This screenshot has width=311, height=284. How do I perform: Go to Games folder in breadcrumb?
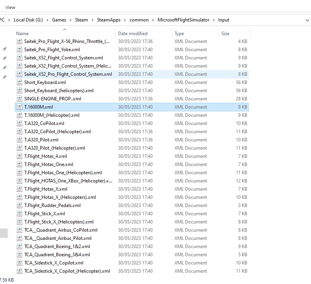[x=59, y=20]
